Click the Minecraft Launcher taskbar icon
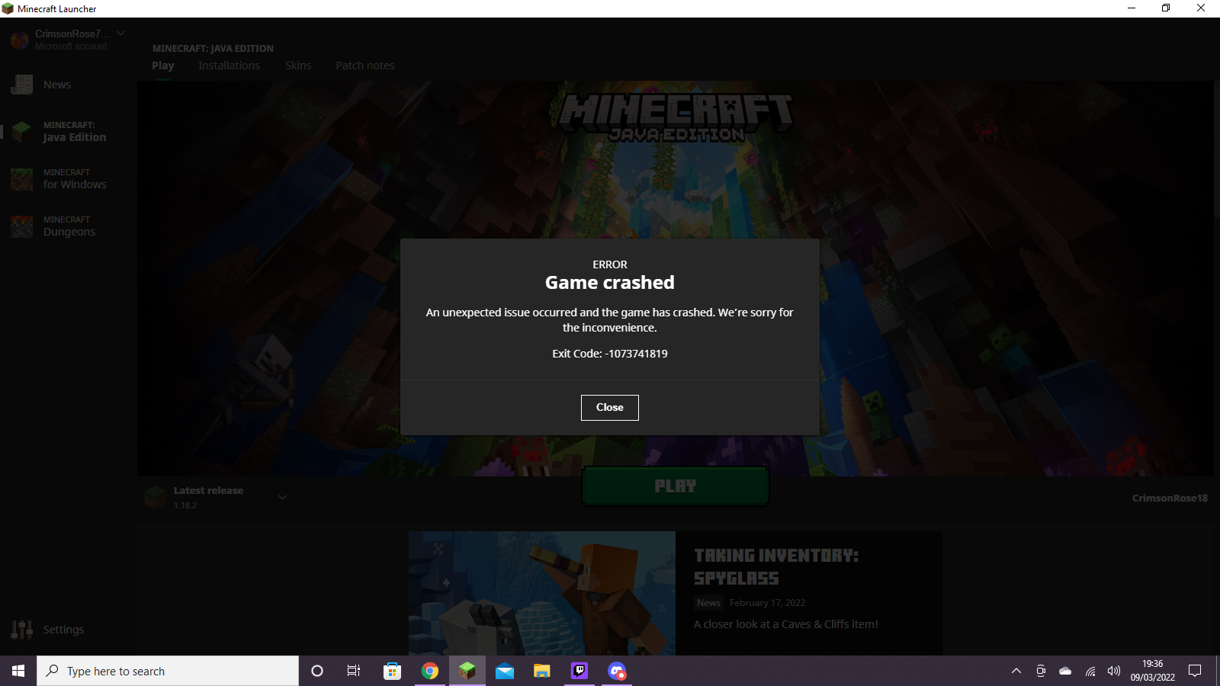This screenshot has height=686, width=1220. coord(467,671)
